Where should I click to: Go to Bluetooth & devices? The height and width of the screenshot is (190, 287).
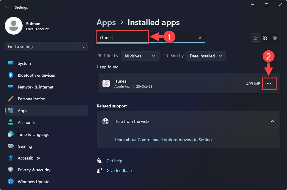click(36, 75)
